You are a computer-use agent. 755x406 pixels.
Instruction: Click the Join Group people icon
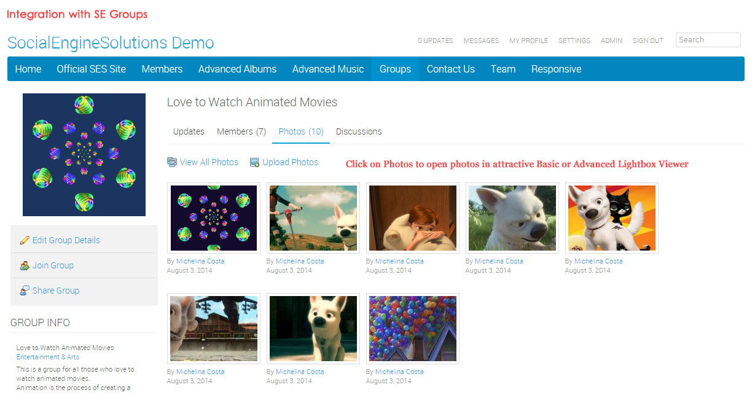pyautogui.click(x=25, y=265)
